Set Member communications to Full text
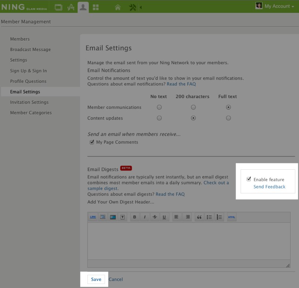The height and width of the screenshot is (288, 299). click(x=228, y=107)
